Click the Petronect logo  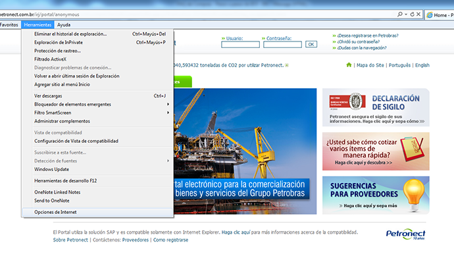(x=405, y=234)
